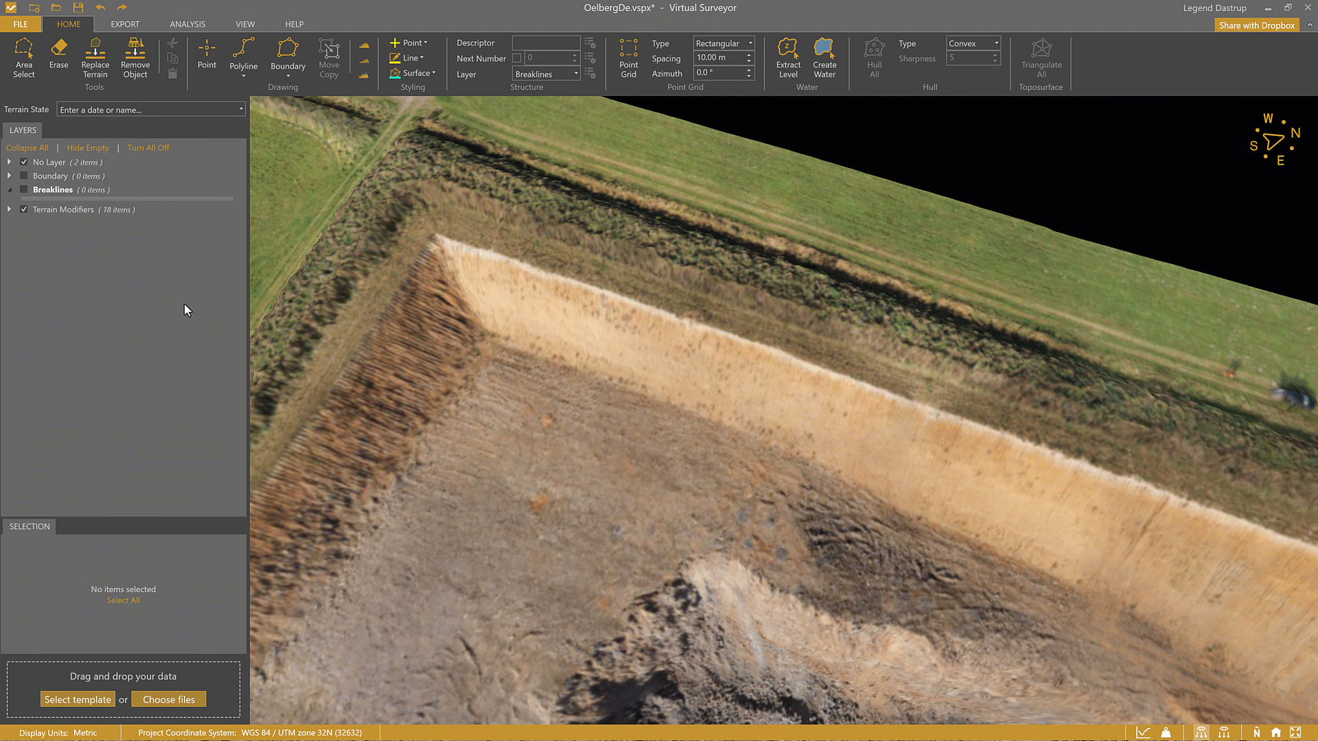Switch to the ANALYSIS ribbon tab
Viewport: 1318px width, 741px height.
tap(187, 24)
